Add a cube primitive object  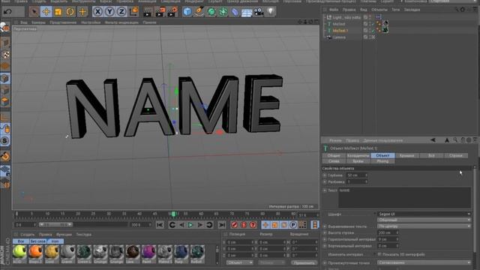187,12
